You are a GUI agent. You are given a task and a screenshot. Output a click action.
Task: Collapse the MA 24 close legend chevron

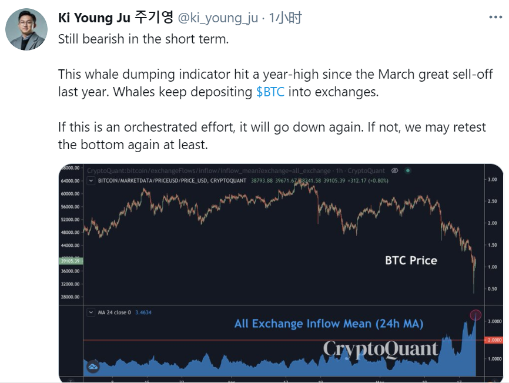pos(91,313)
